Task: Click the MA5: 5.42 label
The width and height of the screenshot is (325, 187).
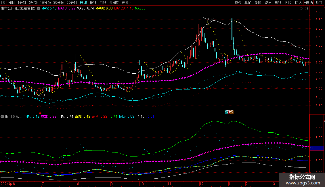Action: point(49,8)
